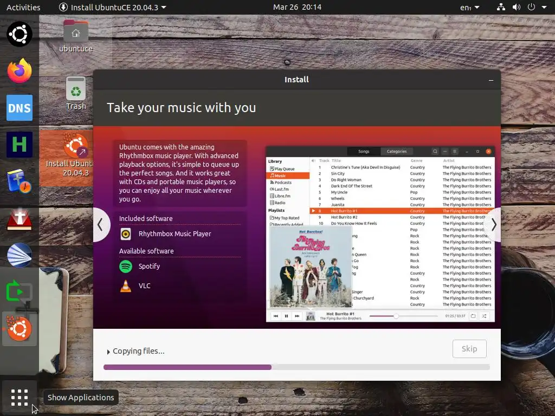555x416 pixels.
Task: Click the Install window title
Action: click(296, 80)
